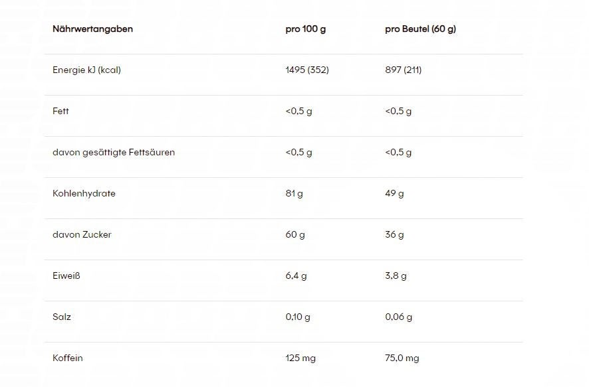The width and height of the screenshot is (589, 387).
Task: Select the 'pro 100 g' column header
Action: click(x=306, y=29)
